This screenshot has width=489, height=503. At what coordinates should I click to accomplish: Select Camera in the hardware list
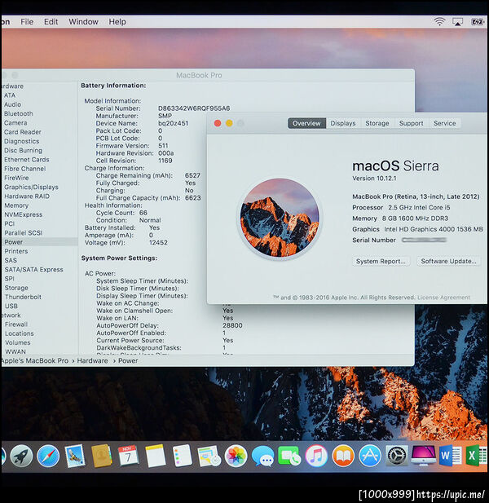coord(15,123)
